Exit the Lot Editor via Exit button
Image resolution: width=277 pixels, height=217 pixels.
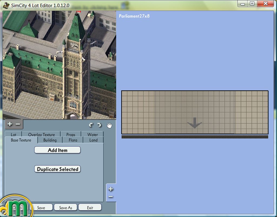pyautogui.click(x=90, y=208)
